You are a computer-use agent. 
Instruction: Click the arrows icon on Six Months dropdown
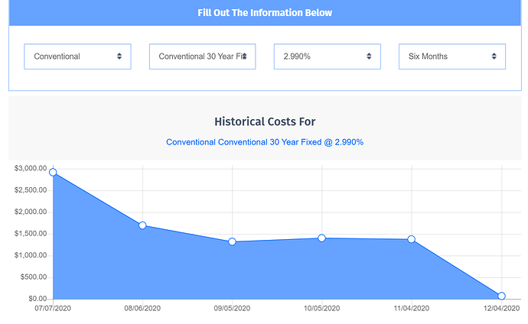[494, 56]
